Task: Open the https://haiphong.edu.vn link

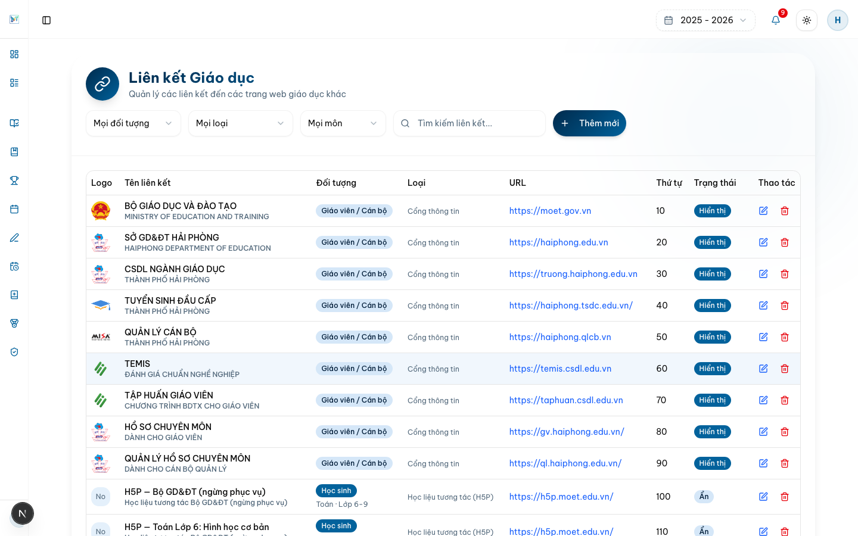Action: [x=558, y=242]
